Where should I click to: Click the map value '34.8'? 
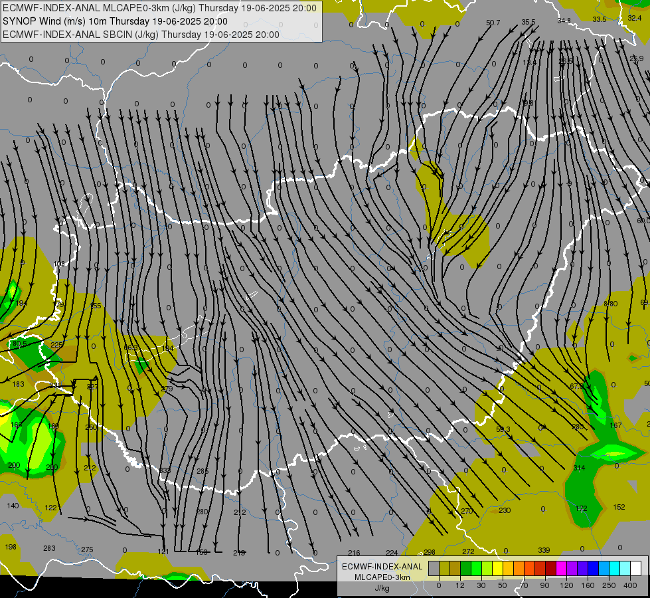click(x=564, y=21)
